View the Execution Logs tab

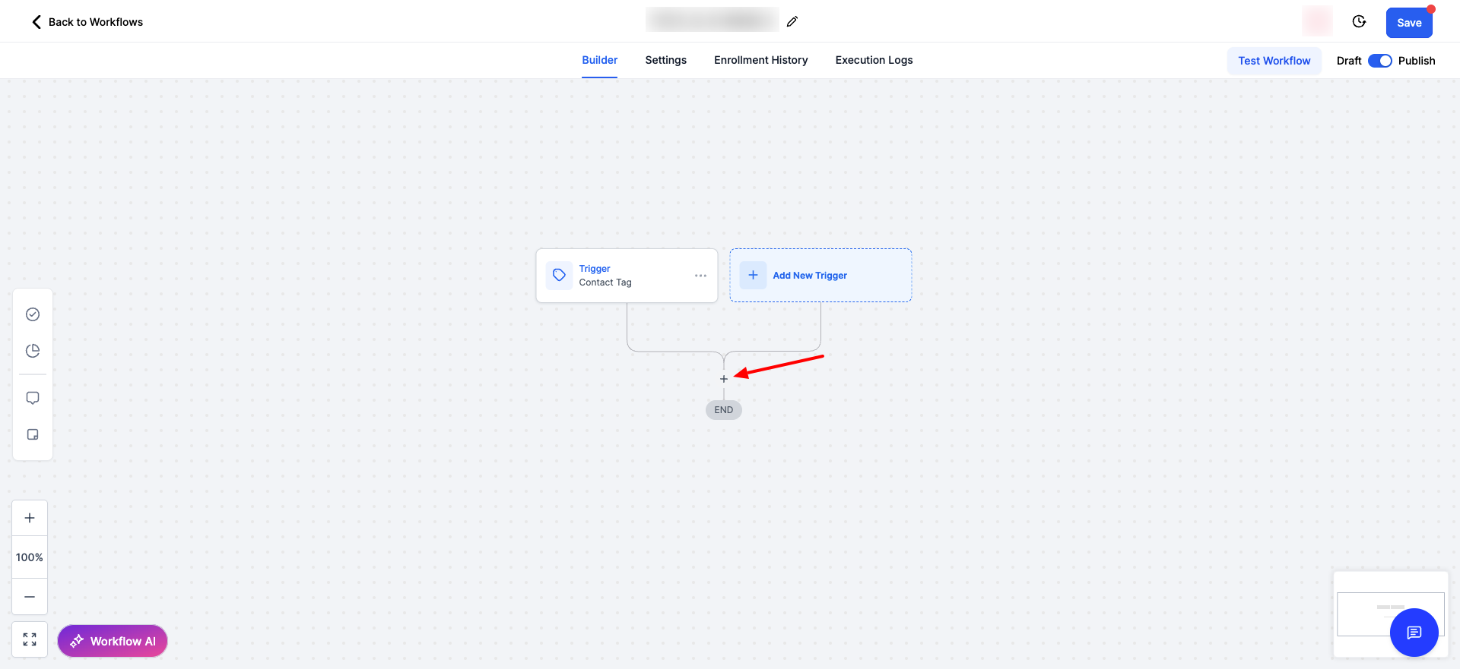pos(874,60)
